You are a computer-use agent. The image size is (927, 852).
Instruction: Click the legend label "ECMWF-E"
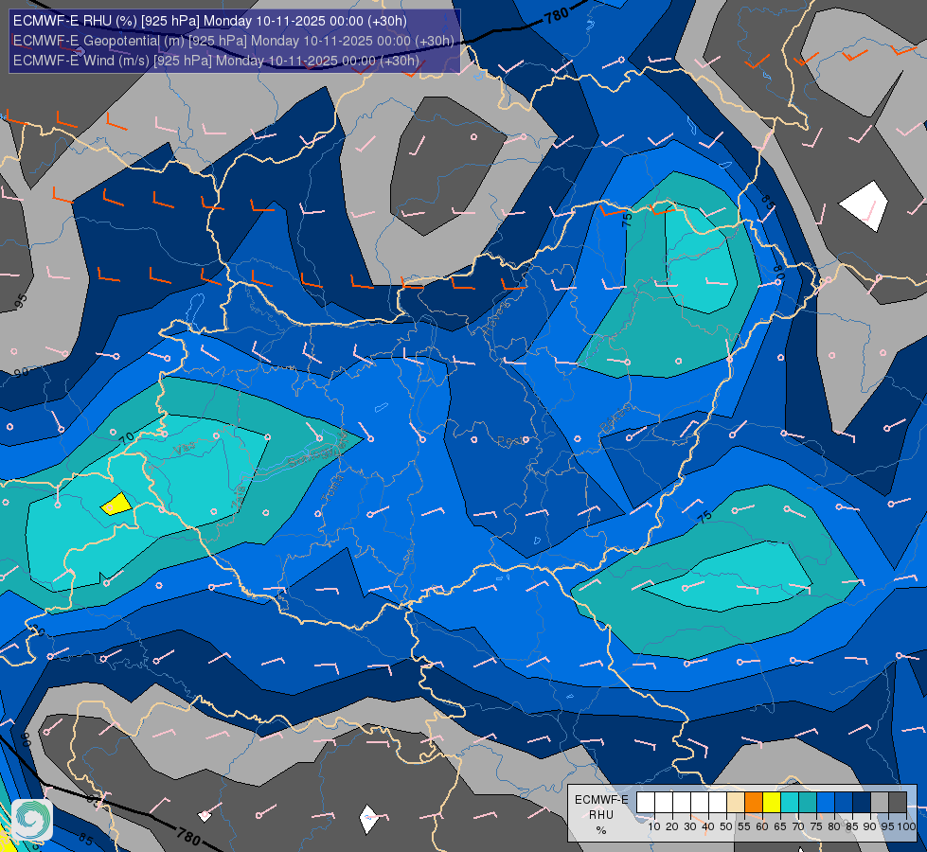click(602, 799)
